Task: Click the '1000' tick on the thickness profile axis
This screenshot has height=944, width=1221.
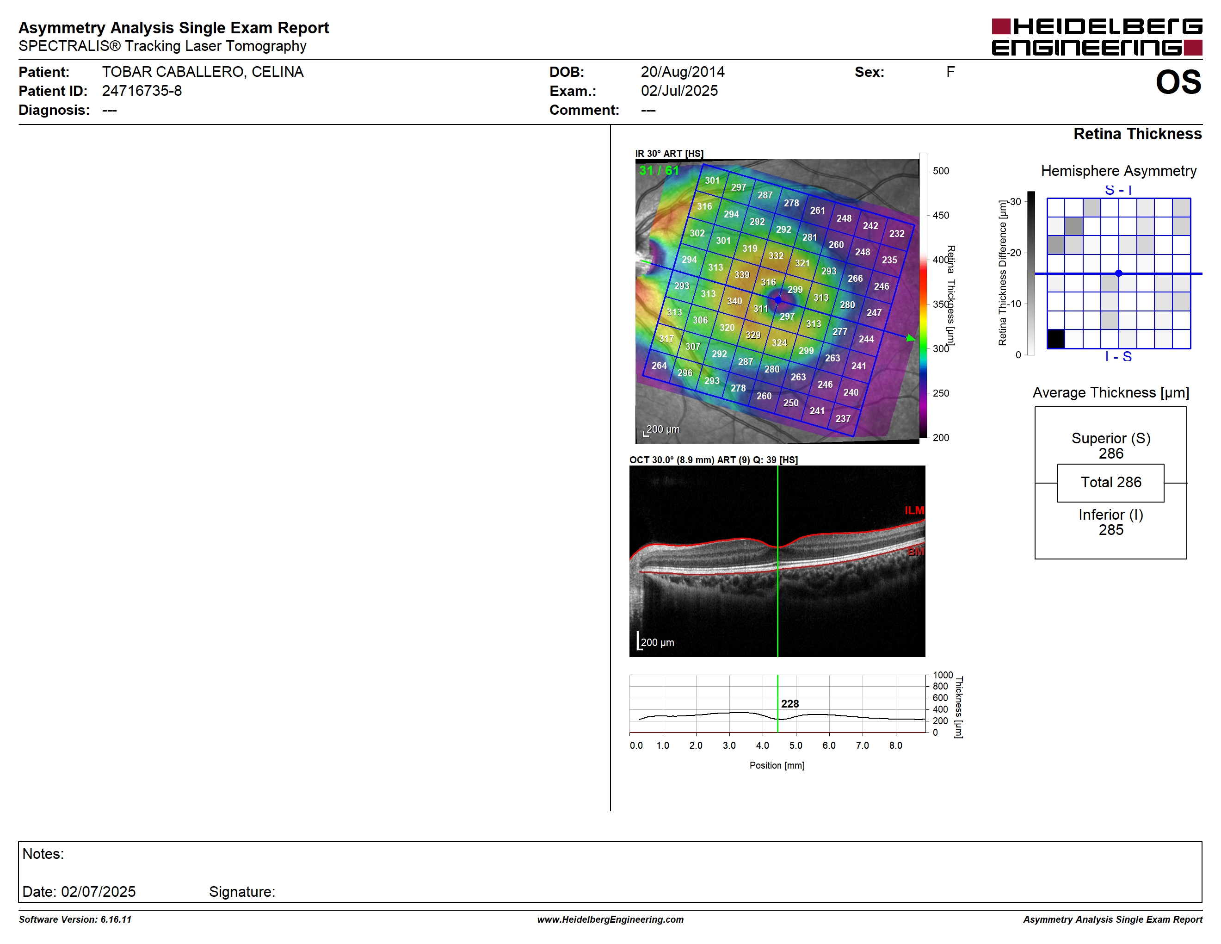Action: [x=943, y=675]
